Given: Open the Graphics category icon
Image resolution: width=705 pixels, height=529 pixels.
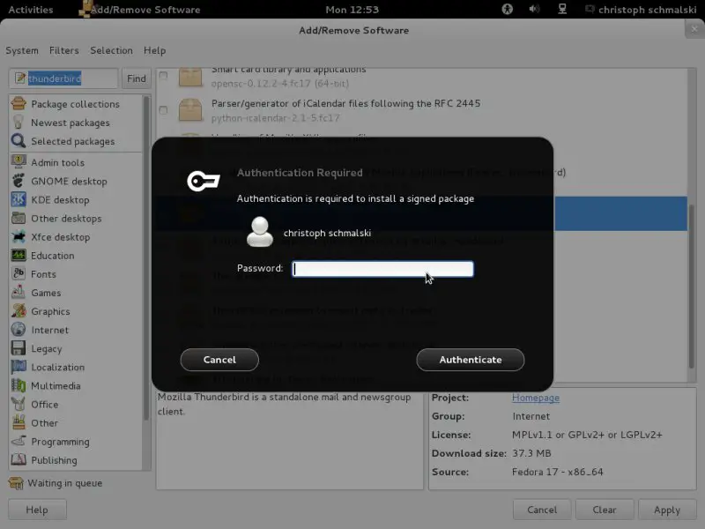Looking at the screenshot, I should 19,311.
